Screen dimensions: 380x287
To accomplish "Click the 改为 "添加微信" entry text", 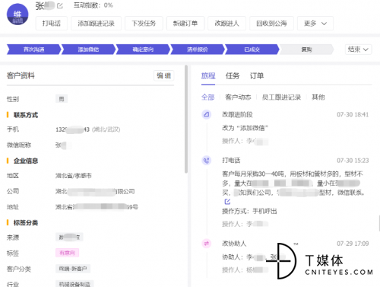I will (245, 128).
